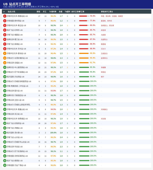Click the 77.8% start rate value
This screenshot has height=170, width=153.
pos(93,21)
